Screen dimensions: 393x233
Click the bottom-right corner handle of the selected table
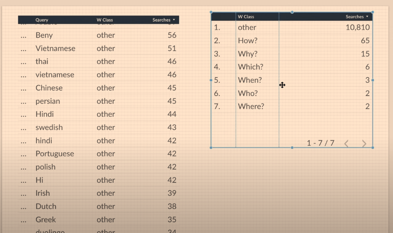[372, 147]
